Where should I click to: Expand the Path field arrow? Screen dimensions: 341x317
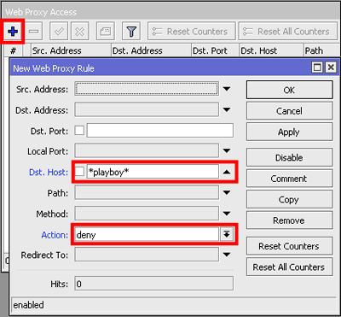(227, 193)
